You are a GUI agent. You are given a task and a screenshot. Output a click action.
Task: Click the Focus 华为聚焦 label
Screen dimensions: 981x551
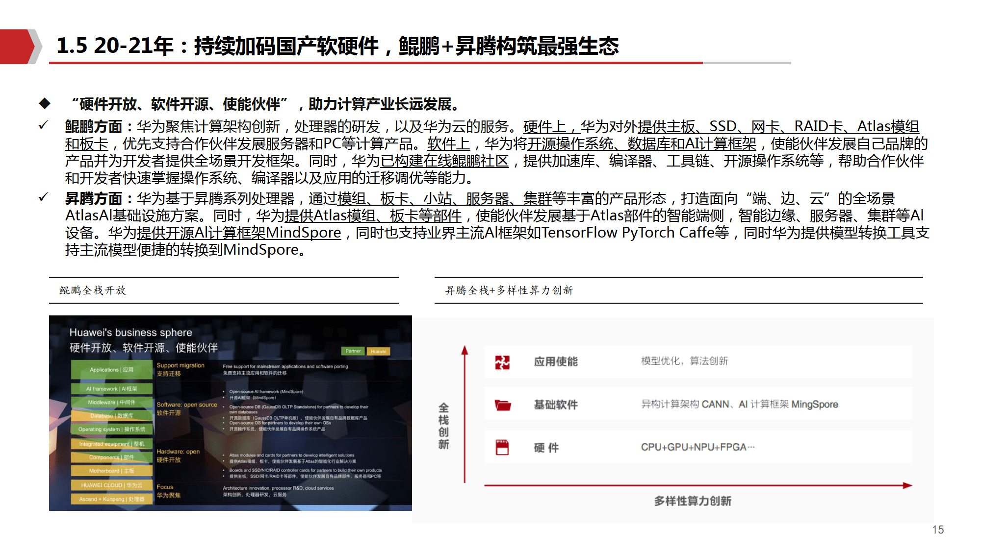(x=169, y=491)
